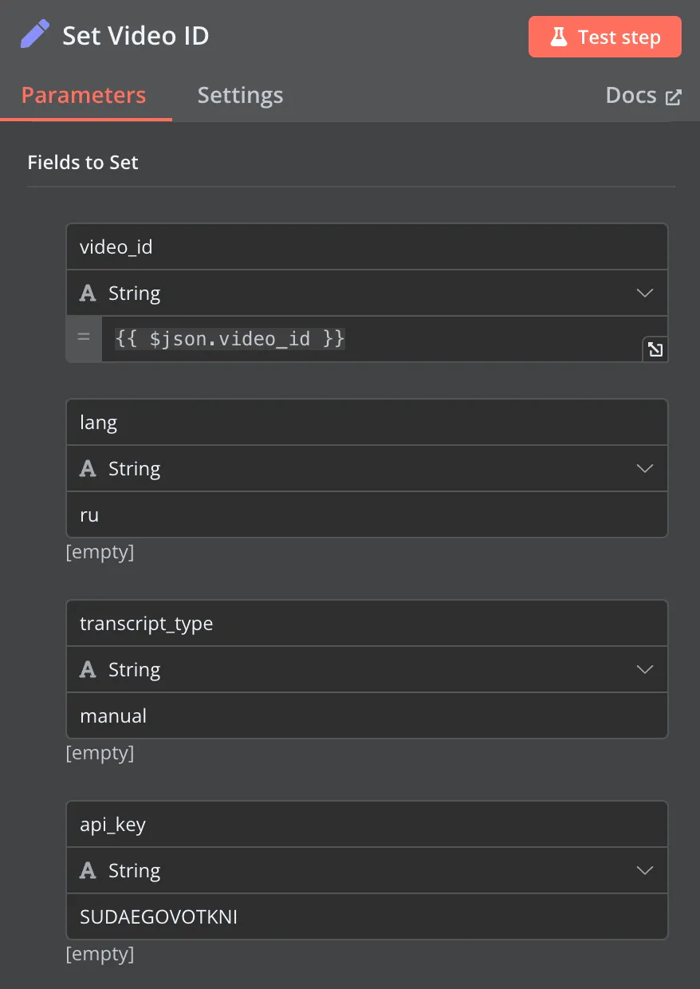Open the expression editor expand icon for video_id
The height and width of the screenshot is (989, 700).
pos(655,349)
